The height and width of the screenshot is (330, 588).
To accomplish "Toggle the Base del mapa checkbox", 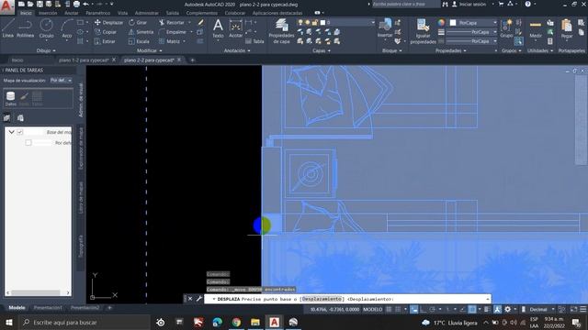I will 20,132.
